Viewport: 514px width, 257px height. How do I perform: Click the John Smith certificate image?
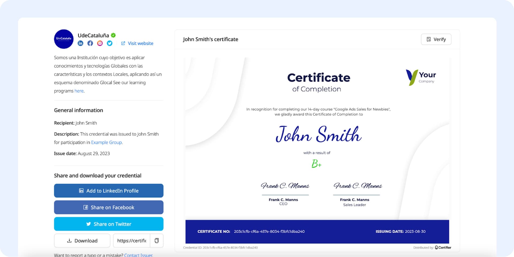point(317,150)
